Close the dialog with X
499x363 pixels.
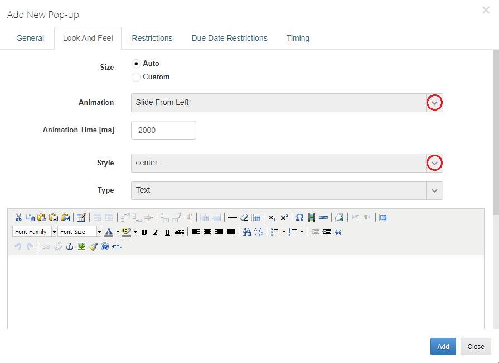click(486, 10)
